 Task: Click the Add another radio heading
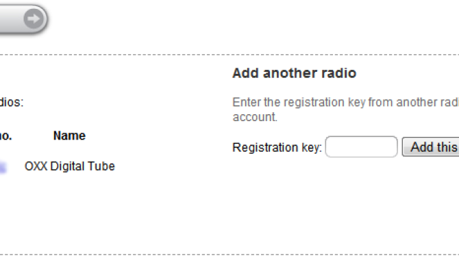click(x=294, y=73)
